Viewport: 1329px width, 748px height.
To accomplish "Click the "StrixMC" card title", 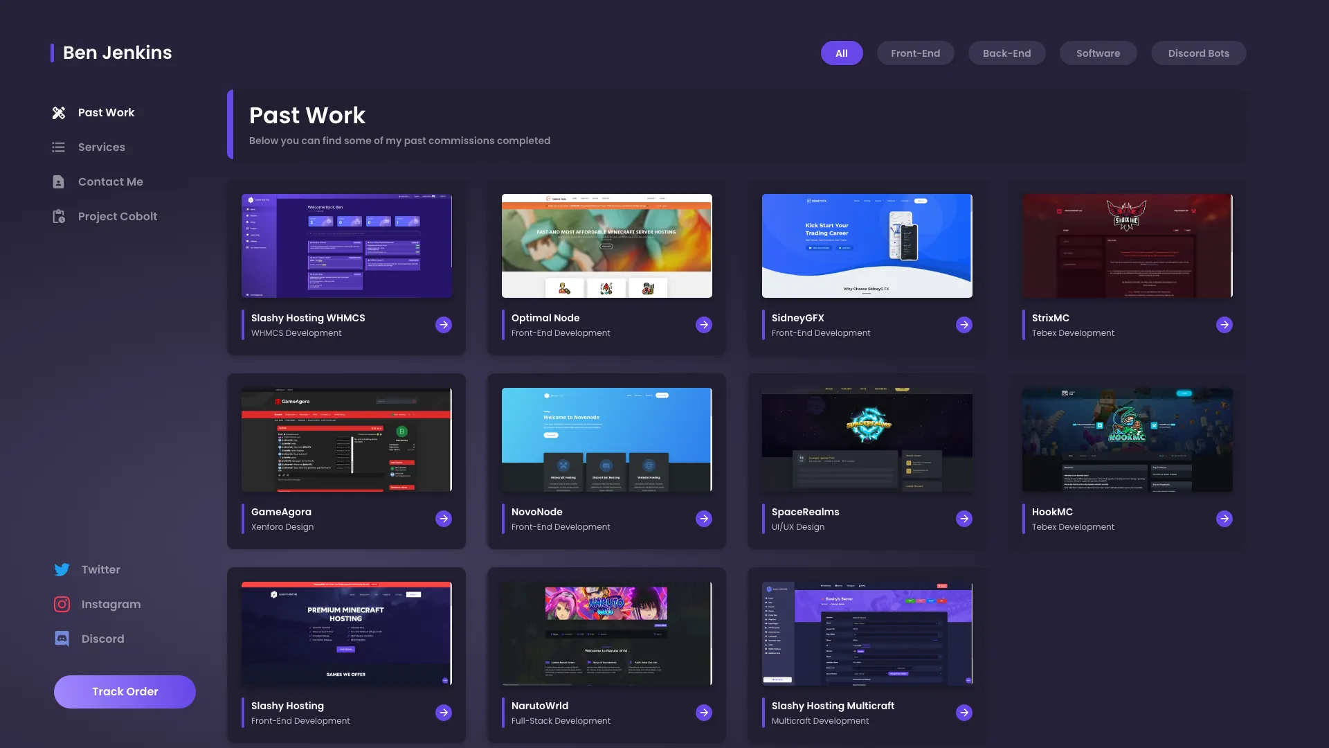I will pyautogui.click(x=1051, y=318).
